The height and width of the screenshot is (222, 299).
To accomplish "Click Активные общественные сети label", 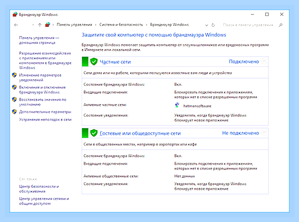I will [x=111, y=176].
